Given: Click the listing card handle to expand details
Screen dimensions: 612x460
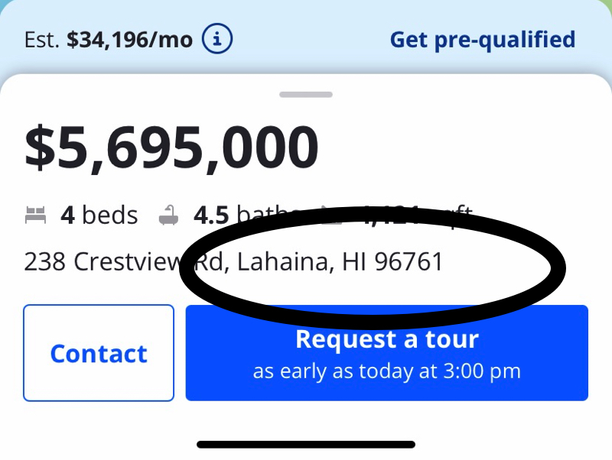Looking at the screenshot, I should (306, 94).
